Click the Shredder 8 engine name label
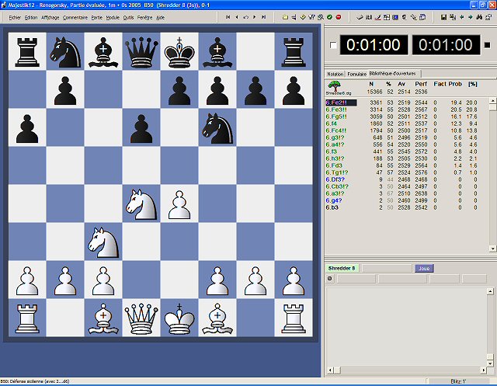The width and height of the screenshot is (497, 386). click(x=342, y=268)
